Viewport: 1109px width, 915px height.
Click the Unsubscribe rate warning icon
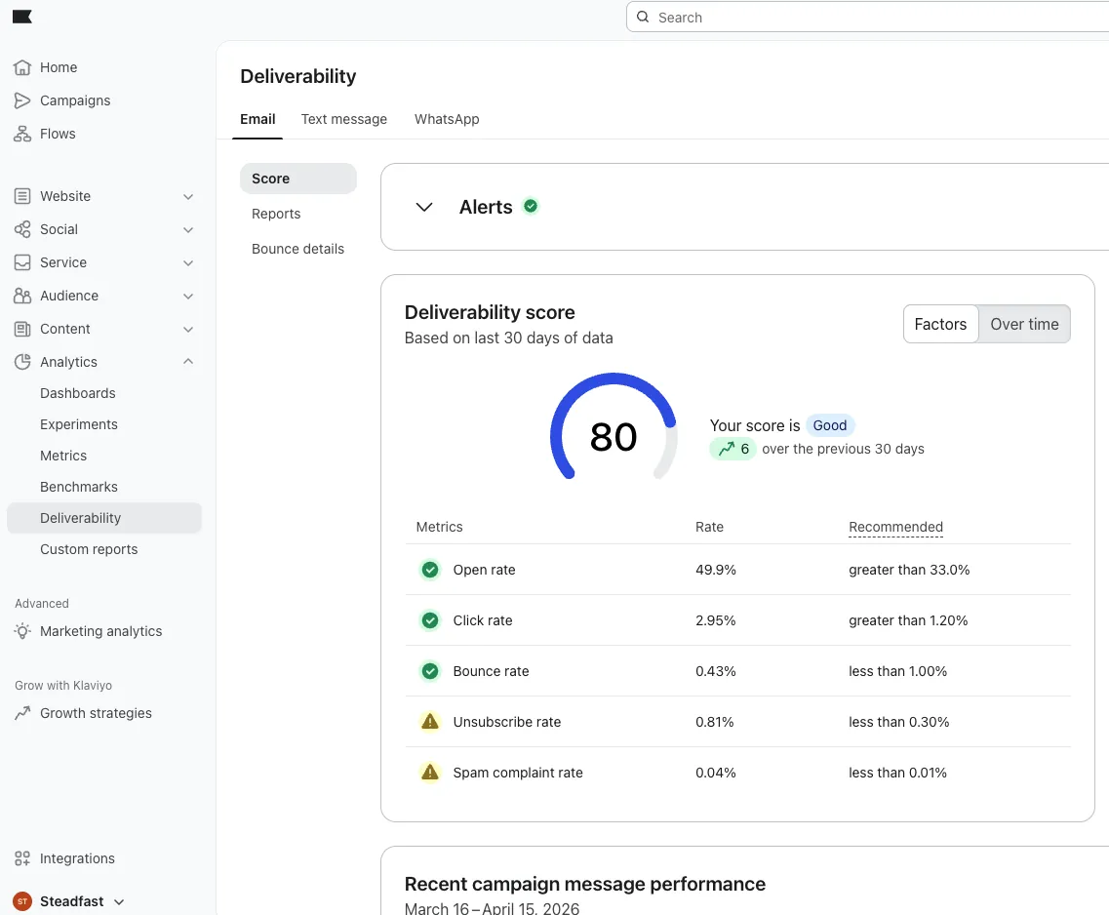click(x=430, y=721)
